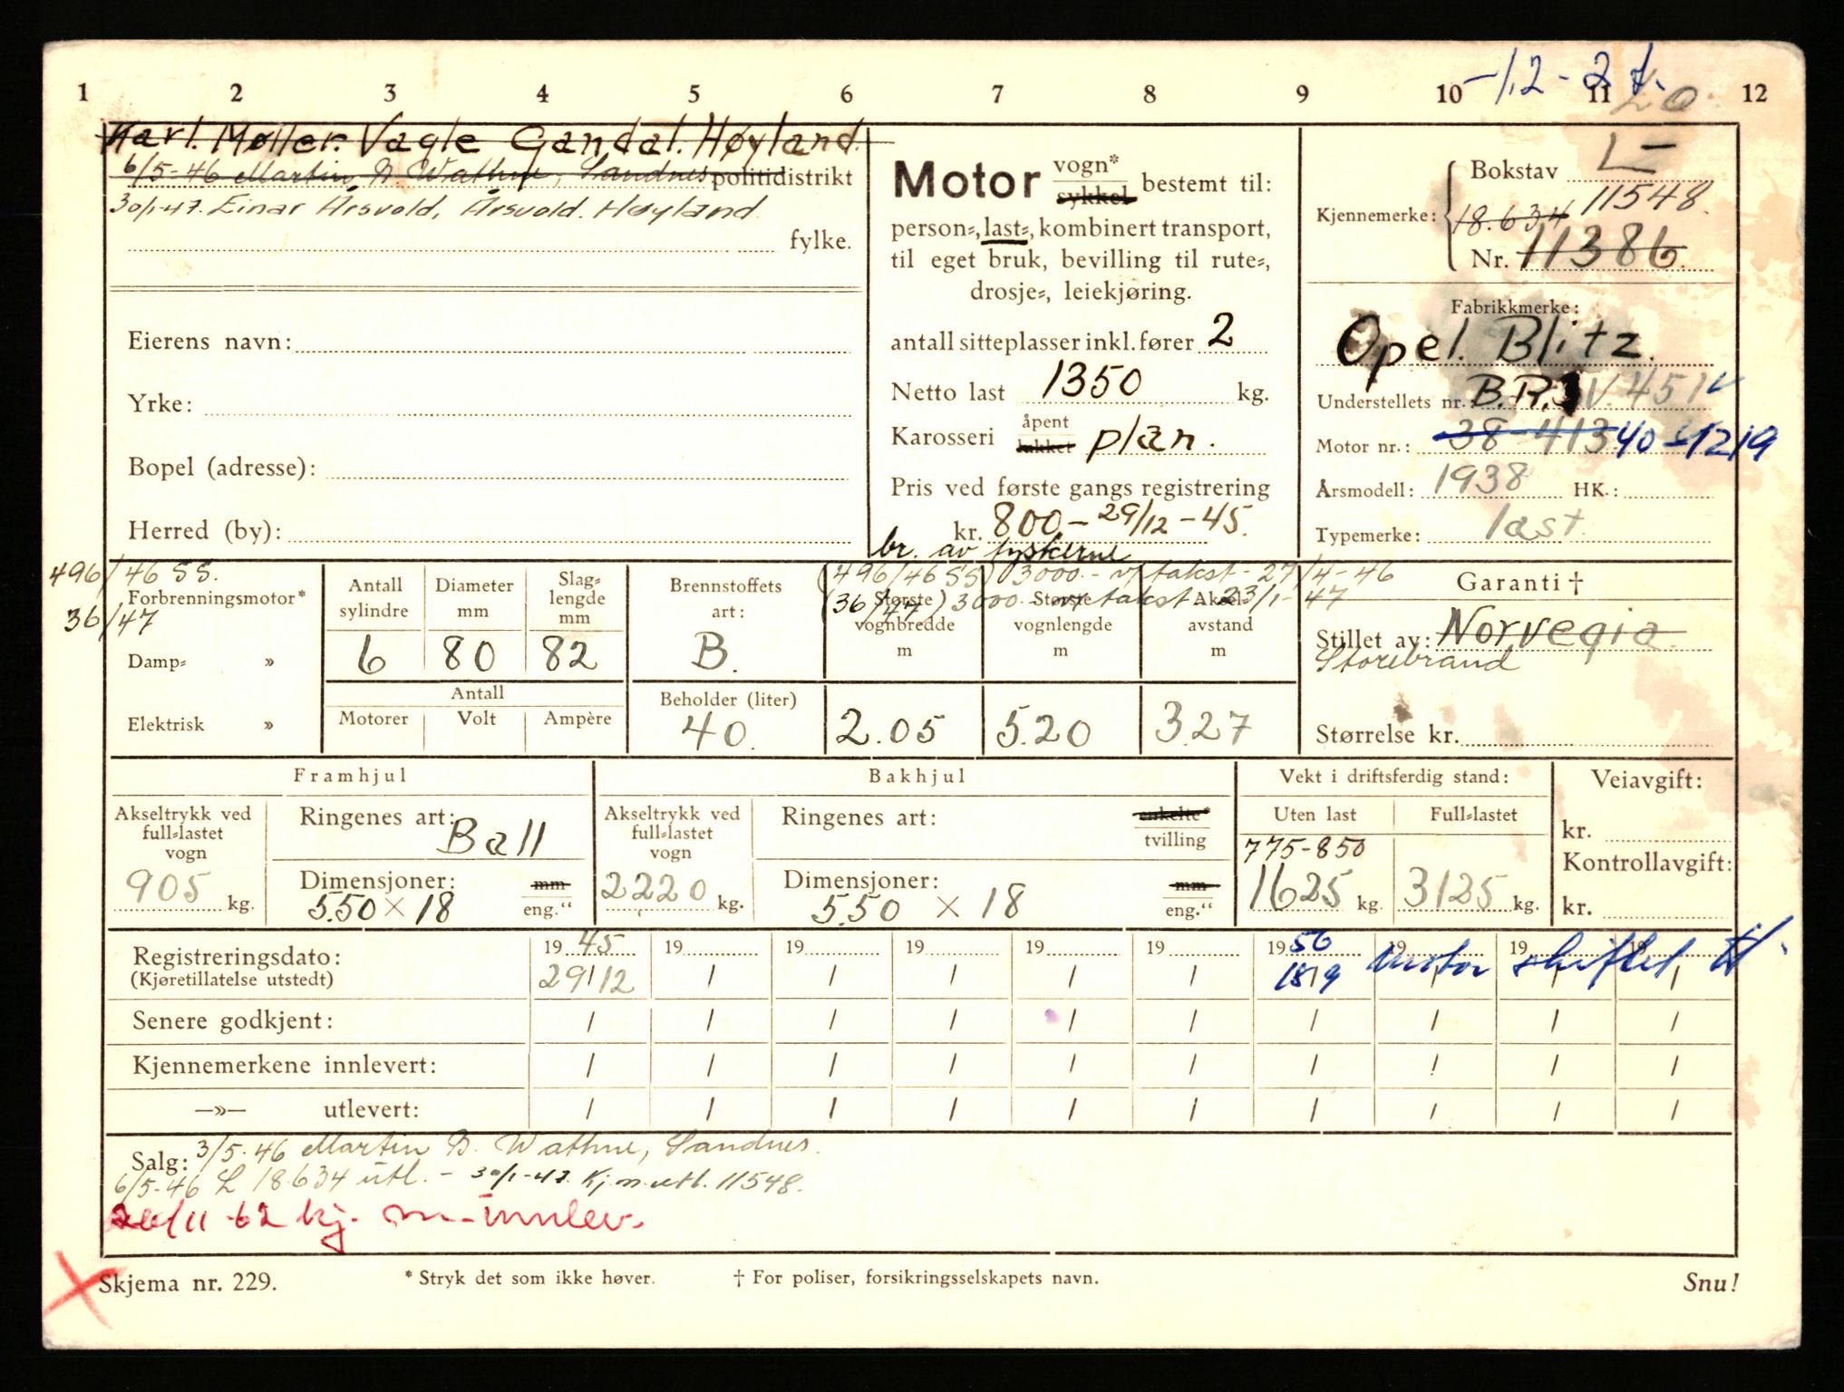
Task: Click the model year '1938'
Action: [1480, 480]
